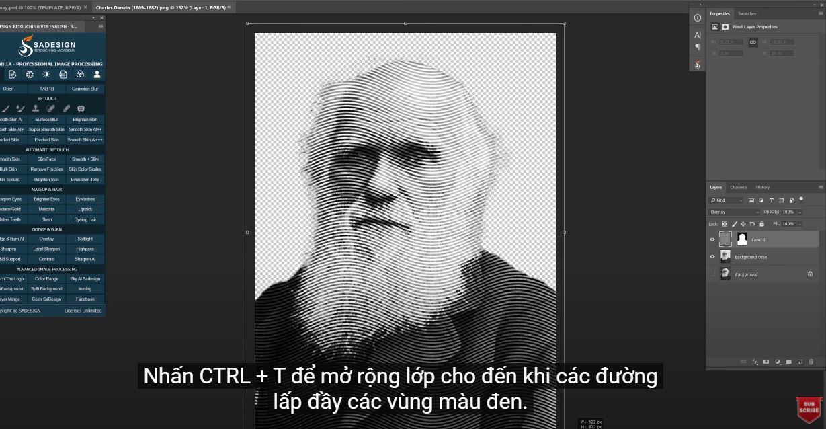Click the healing bandage icon in Retouch row

click(50, 108)
